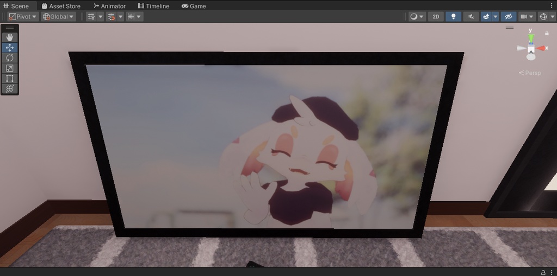Viewport: 557px width, 276px height.
Task: Toggle the scene gizmo rotation lock
Action: (547, 33)
